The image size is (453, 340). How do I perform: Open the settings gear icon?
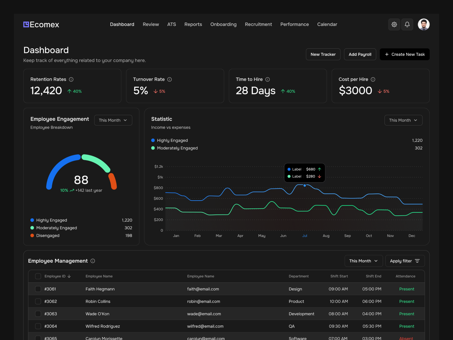(x=394, y=24)
